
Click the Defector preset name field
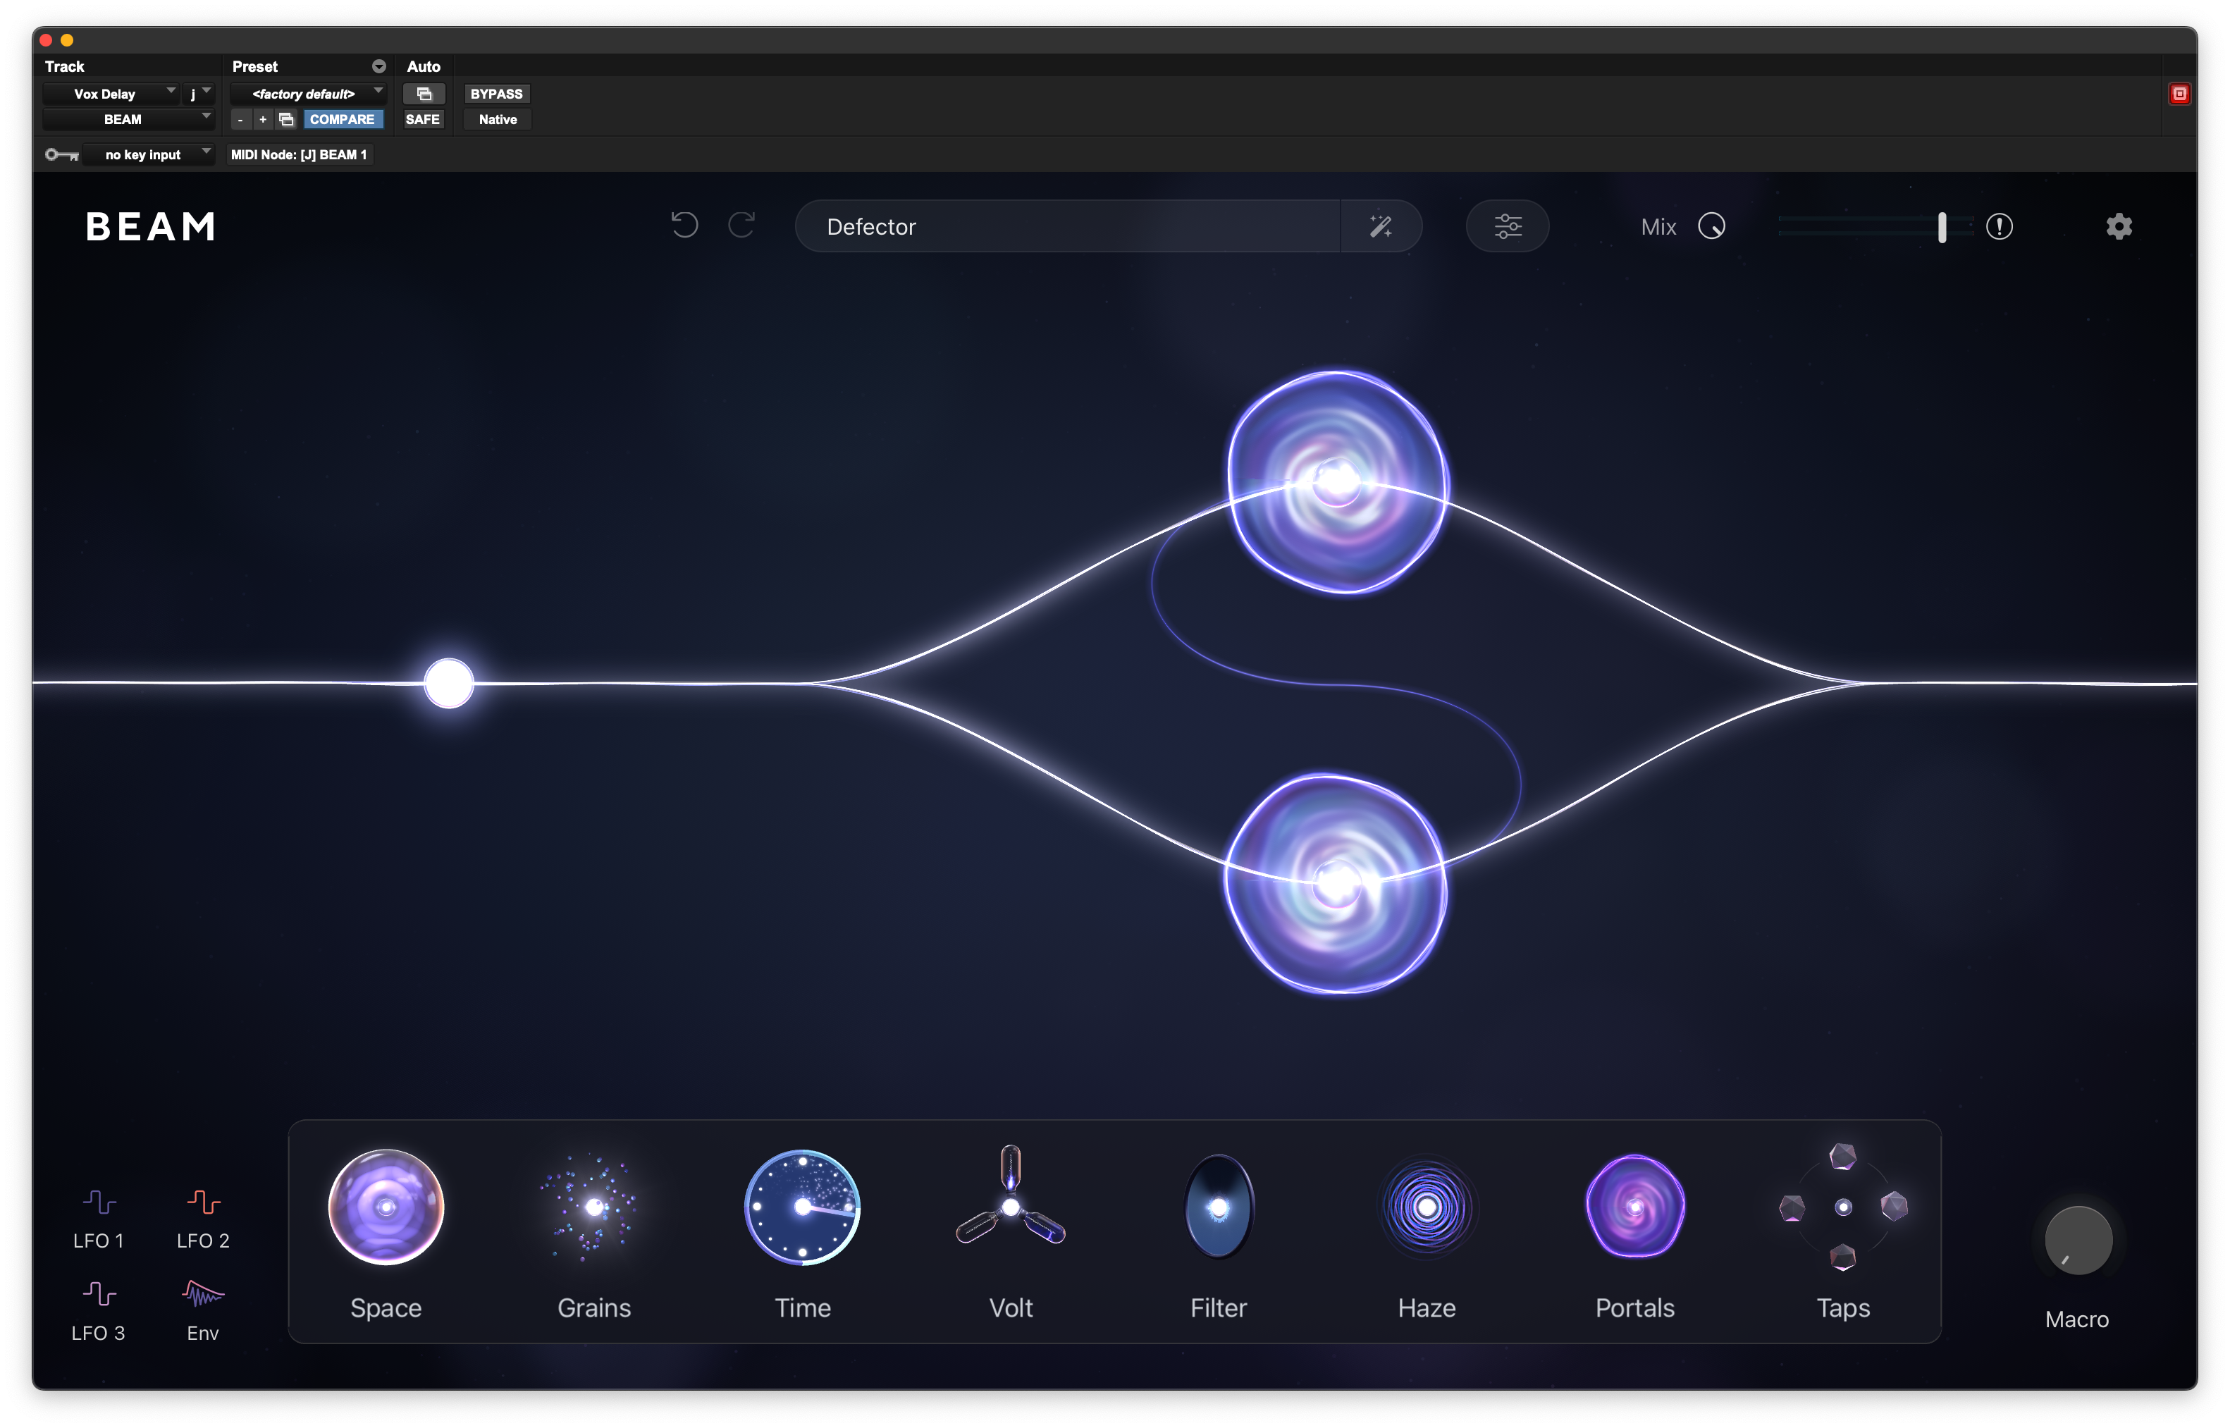coord(1066,226)
